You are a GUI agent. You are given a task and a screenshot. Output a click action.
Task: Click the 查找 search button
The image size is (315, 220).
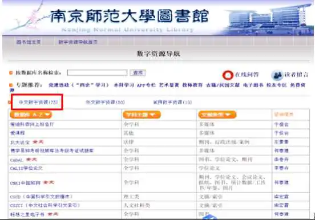[138, 72]
